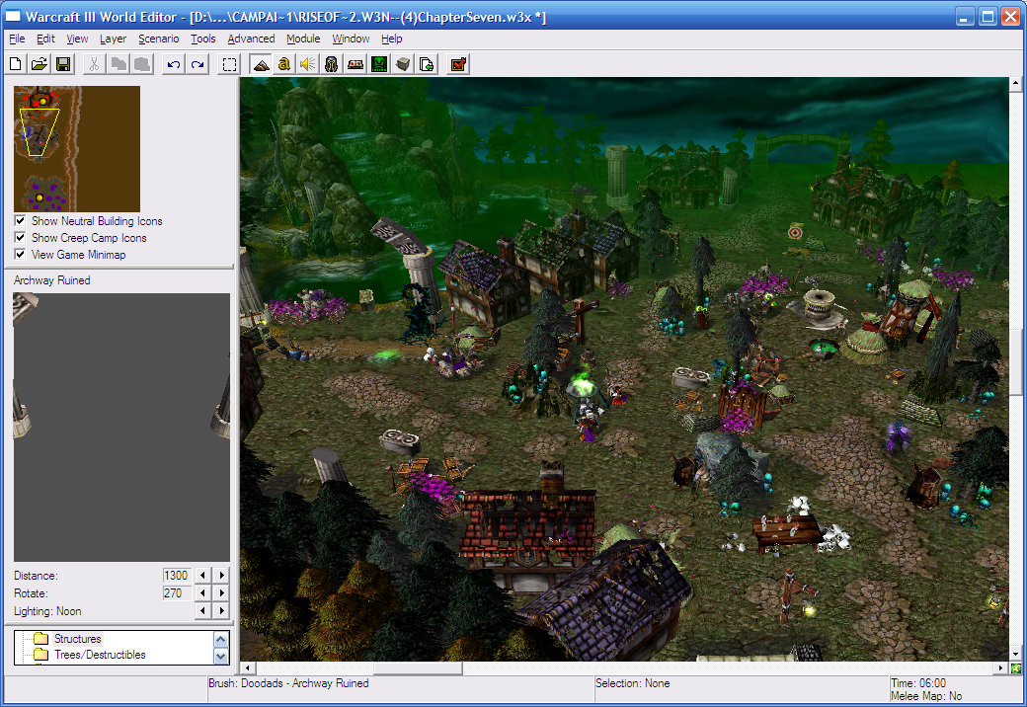This screenshot has width=1027, height=707.
Task: Toggle Show Neutral Building Icons checkbox
Action: (21, 220)
